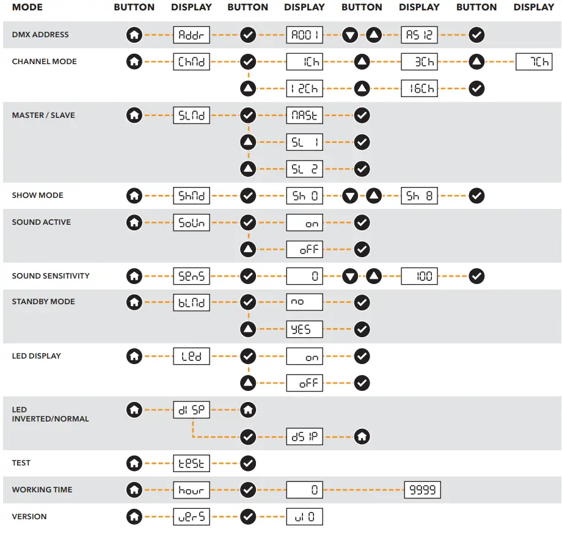Choose the YES display in STANDBY MODE
The image size is (562, 540).
[305, 329]
